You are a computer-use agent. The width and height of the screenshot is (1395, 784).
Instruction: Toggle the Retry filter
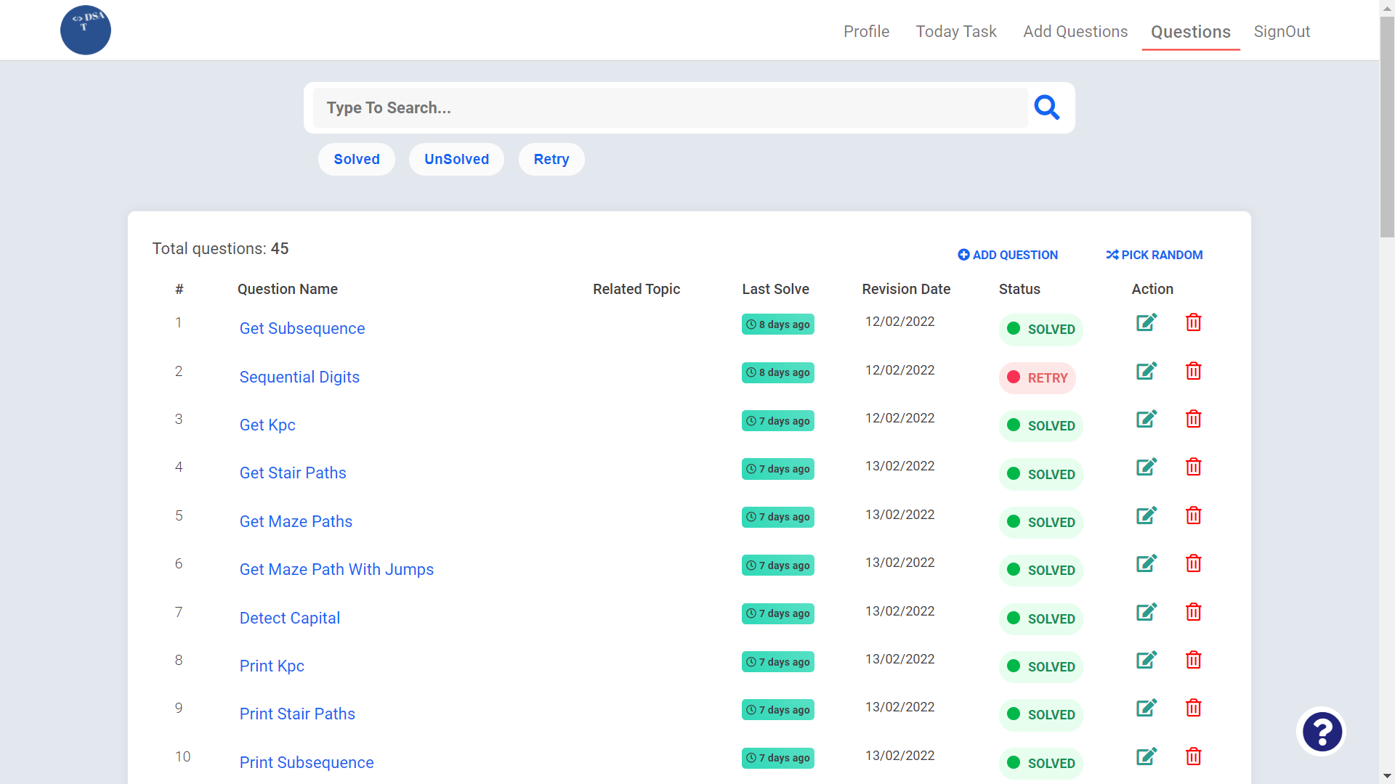point(551,159)
